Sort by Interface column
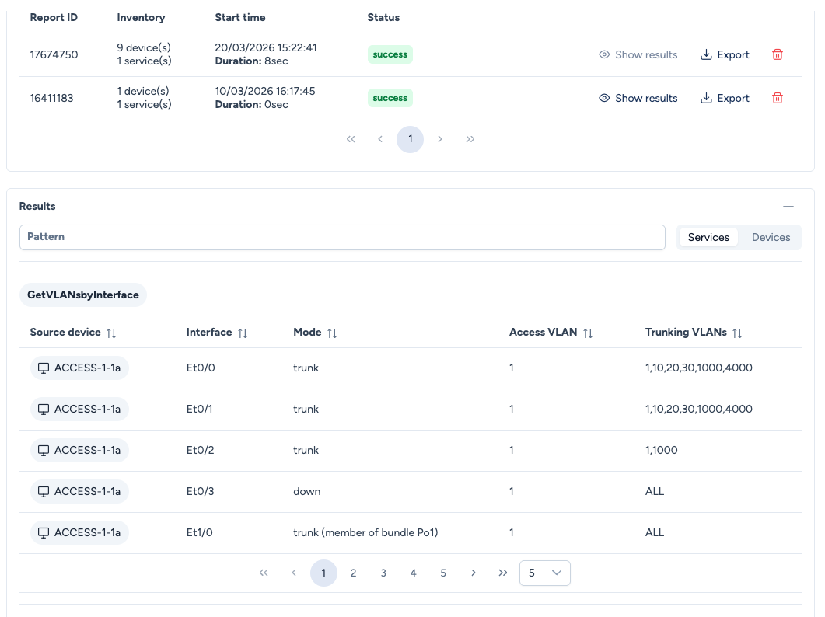 point(243,333)
